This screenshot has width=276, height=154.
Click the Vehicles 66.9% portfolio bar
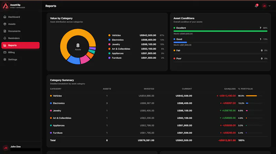click(x=254, y=96)
